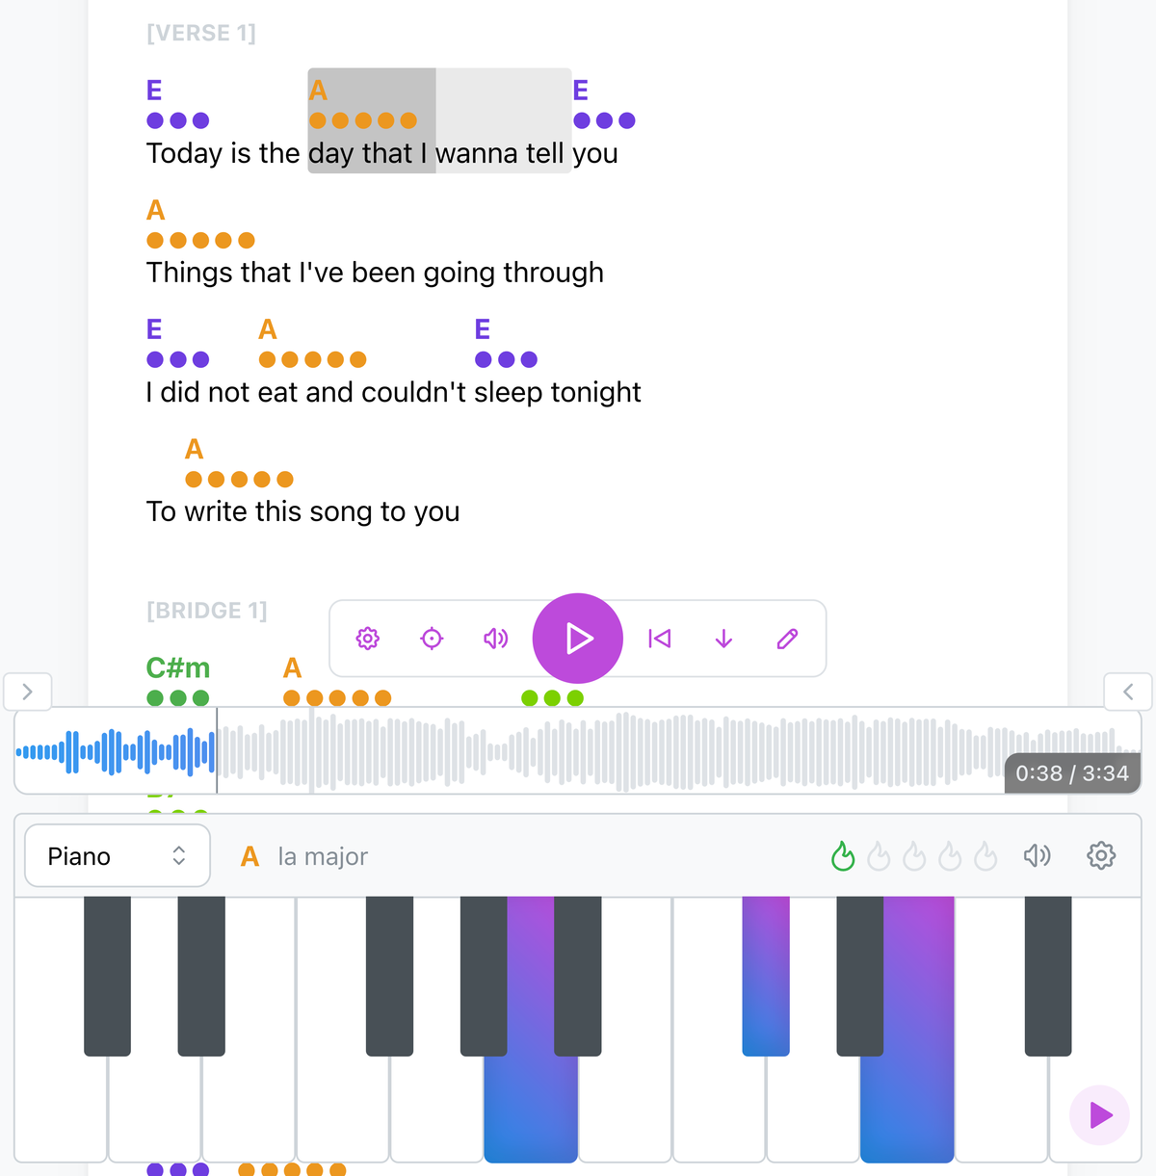Click the skip-to-start icon

(659, 639)
